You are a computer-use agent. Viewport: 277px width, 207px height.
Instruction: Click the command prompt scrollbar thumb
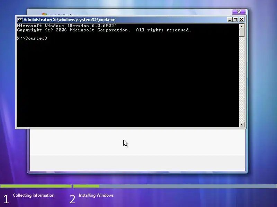coord(241,33)
